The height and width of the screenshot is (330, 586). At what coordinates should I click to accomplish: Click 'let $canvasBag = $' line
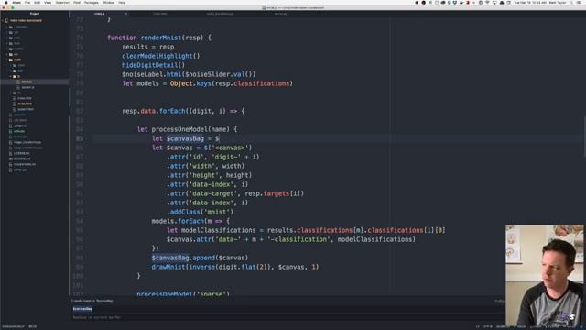186,138
